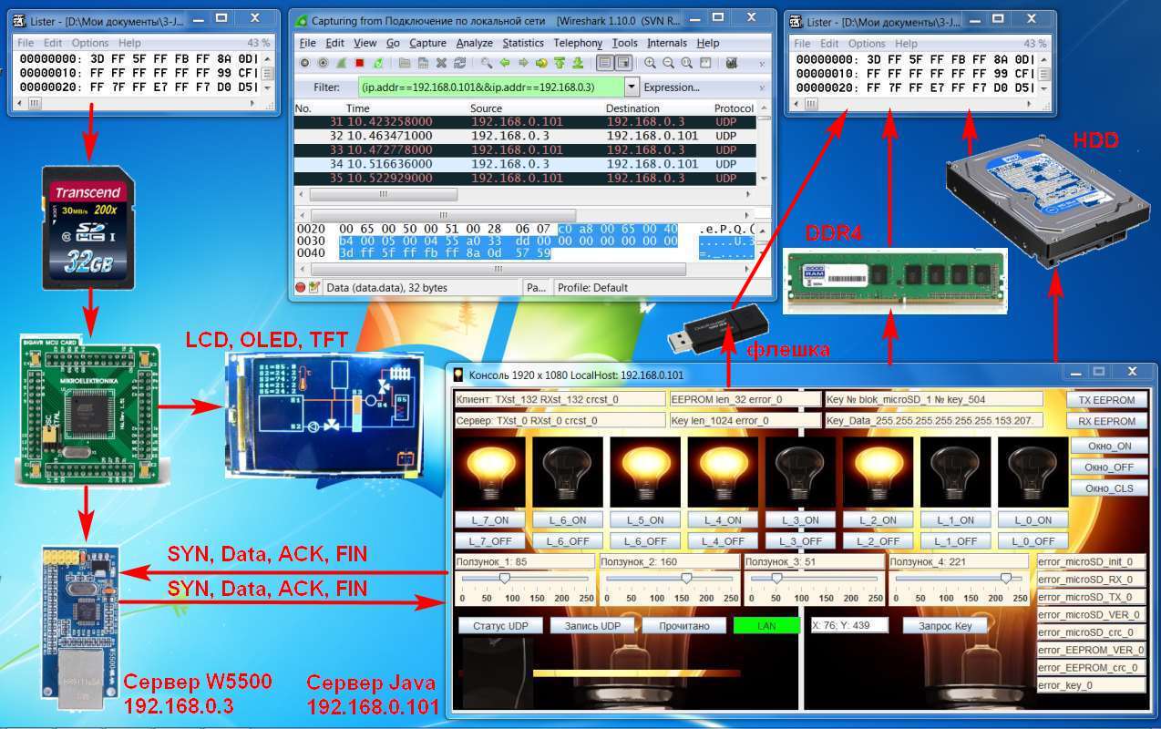Open the main toolbar overflow chevron in Wireshark
Image resolution: width=1161 pixels, height=729 pixels.
pyautogui.click(x=762, y=64)
